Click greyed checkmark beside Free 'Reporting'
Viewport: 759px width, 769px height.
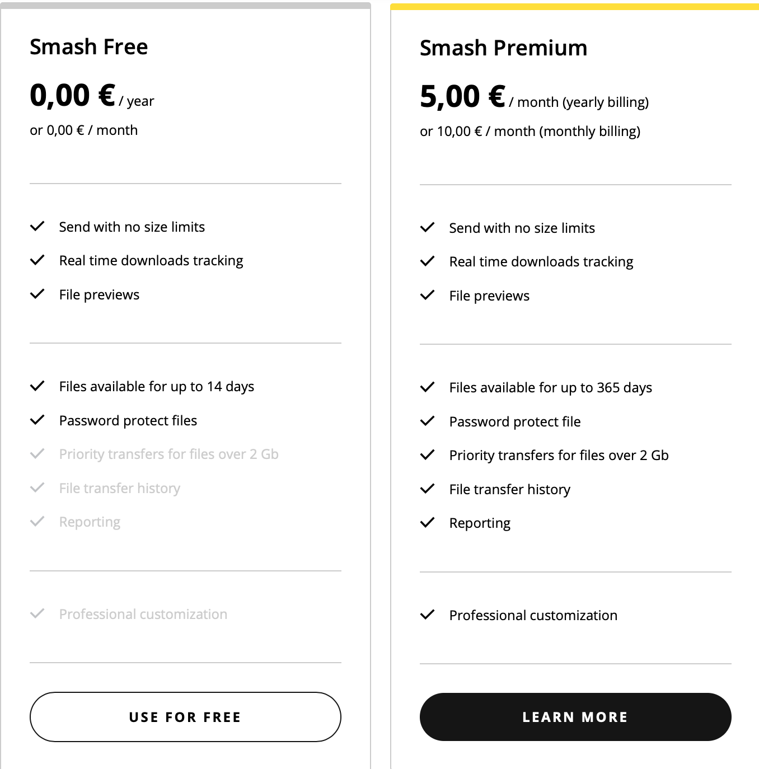click(x=37, y=522)
